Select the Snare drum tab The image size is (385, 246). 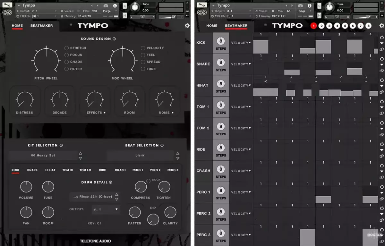tap(32, 170)
